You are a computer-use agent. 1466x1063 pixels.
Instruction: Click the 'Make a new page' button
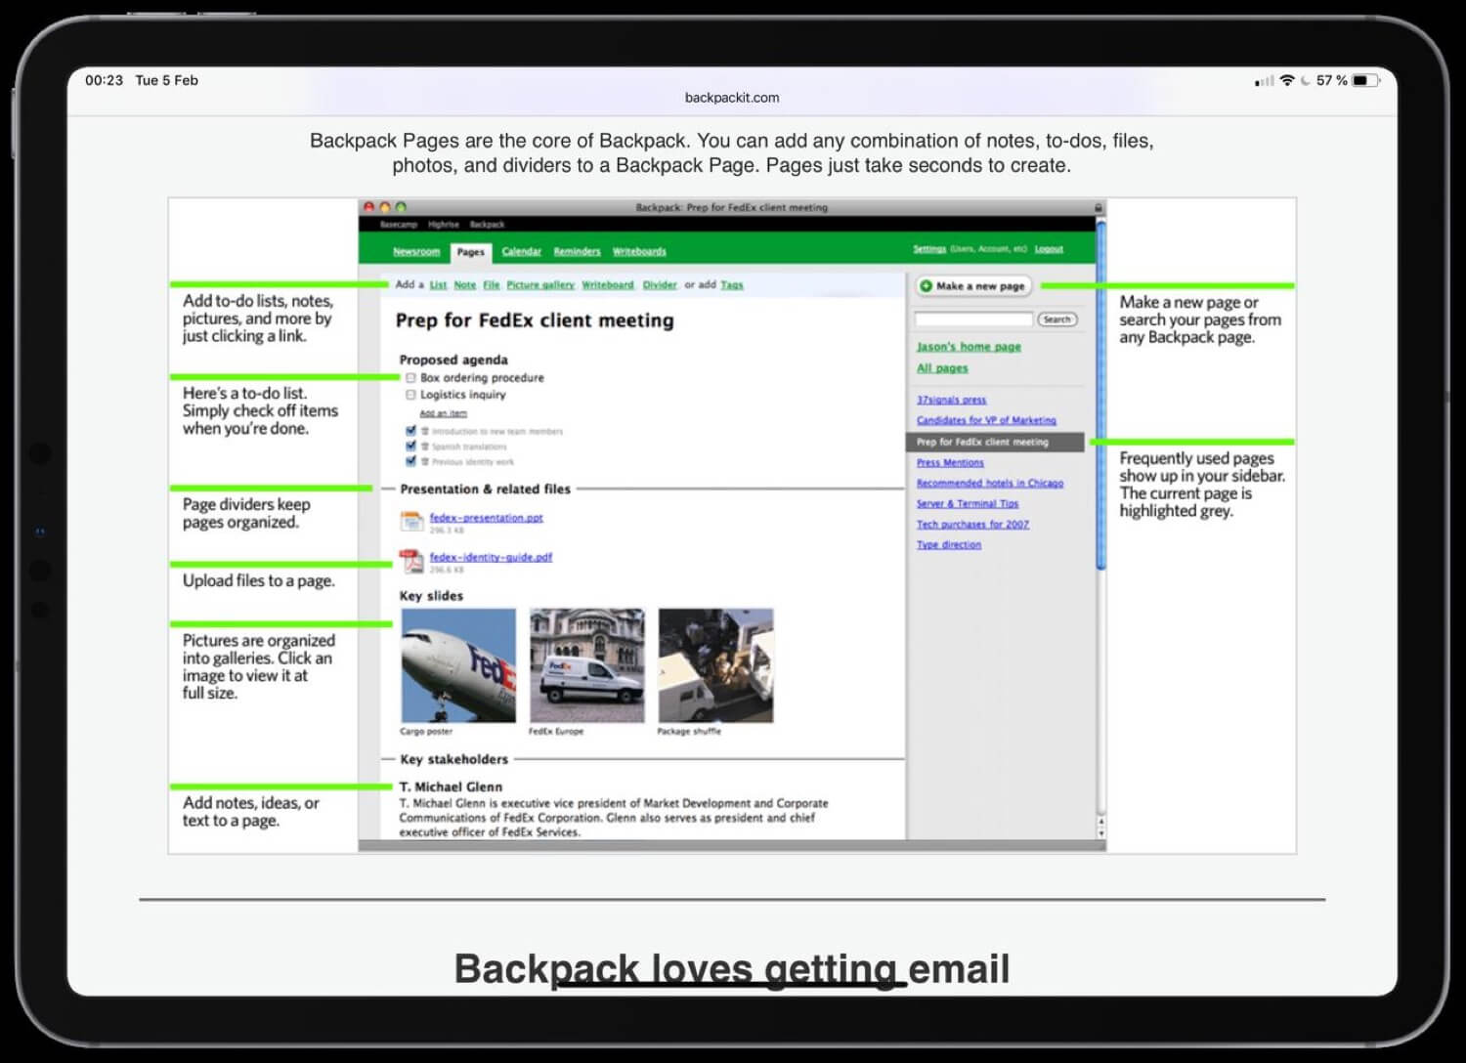(x=972, y=285)
